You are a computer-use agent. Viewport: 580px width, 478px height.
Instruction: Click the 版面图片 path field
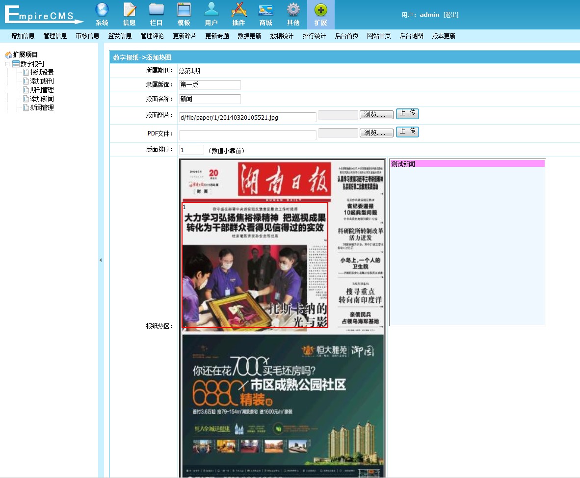(247, 117)
